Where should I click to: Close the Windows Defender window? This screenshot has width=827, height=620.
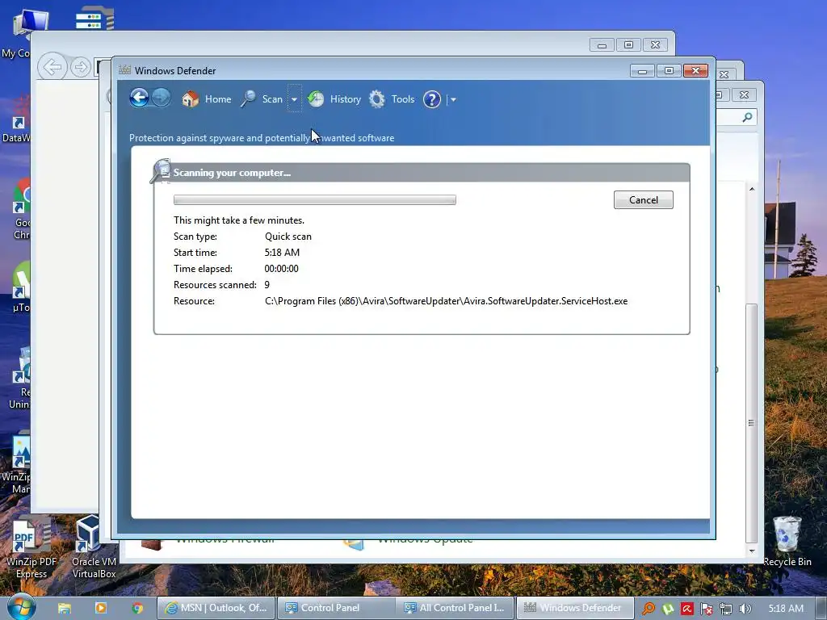point(695,71)
